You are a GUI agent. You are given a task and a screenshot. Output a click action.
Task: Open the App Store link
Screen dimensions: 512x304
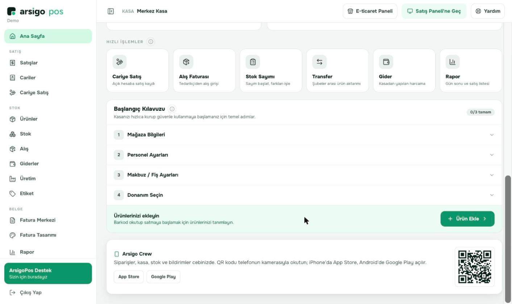coord(129,277)
